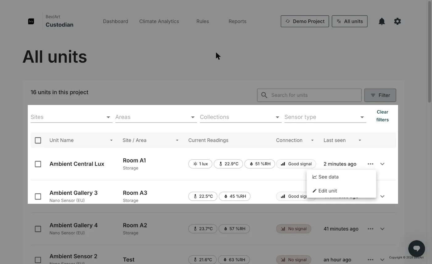Open more options for Ambient Sensor 2

click(371, 260)
